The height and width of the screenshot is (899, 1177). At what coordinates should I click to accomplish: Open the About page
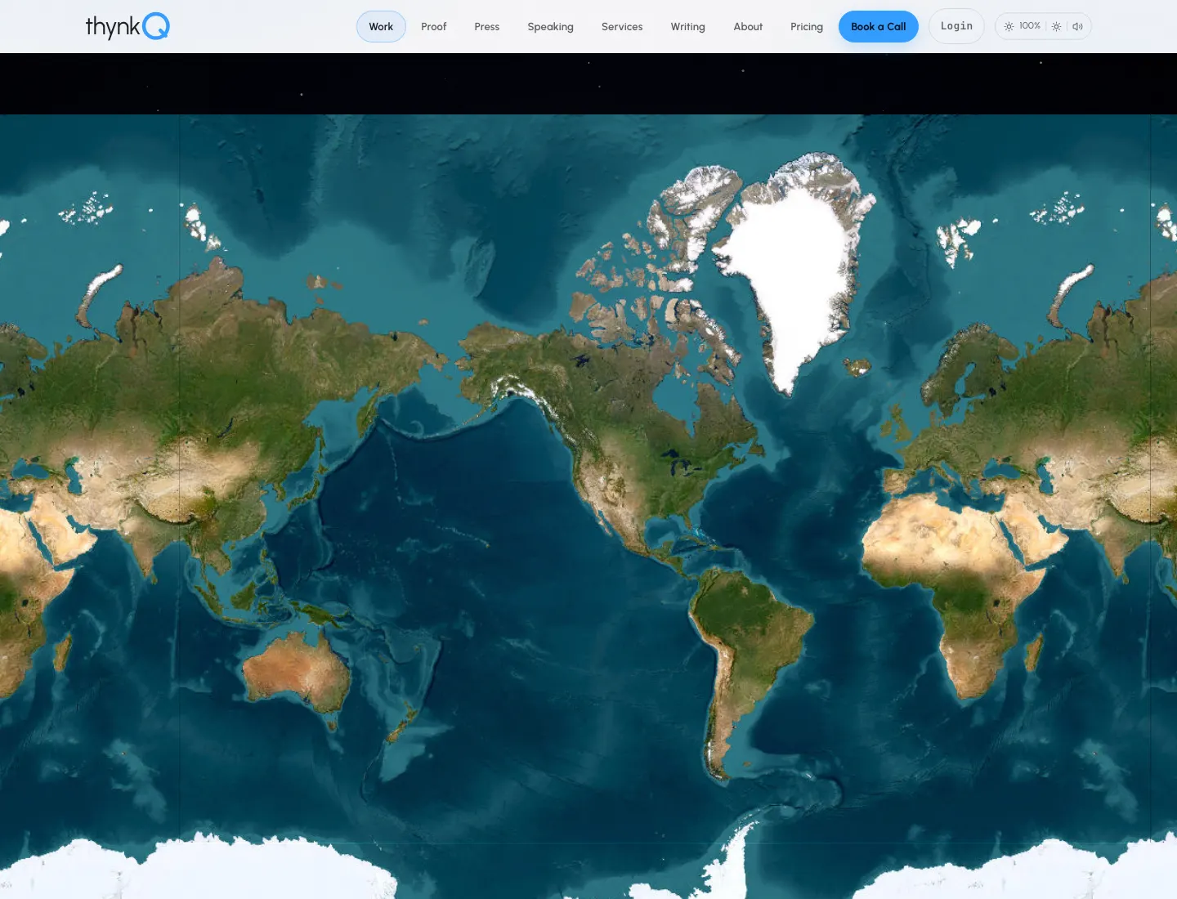coord(748,26)
